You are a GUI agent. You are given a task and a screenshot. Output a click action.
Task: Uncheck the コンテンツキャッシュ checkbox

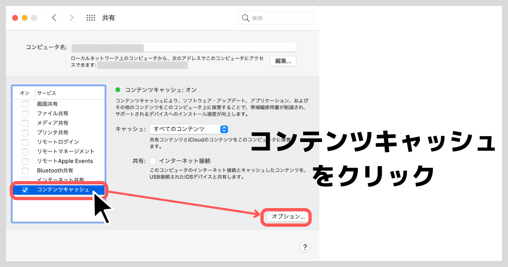click(x=25, y=190)
